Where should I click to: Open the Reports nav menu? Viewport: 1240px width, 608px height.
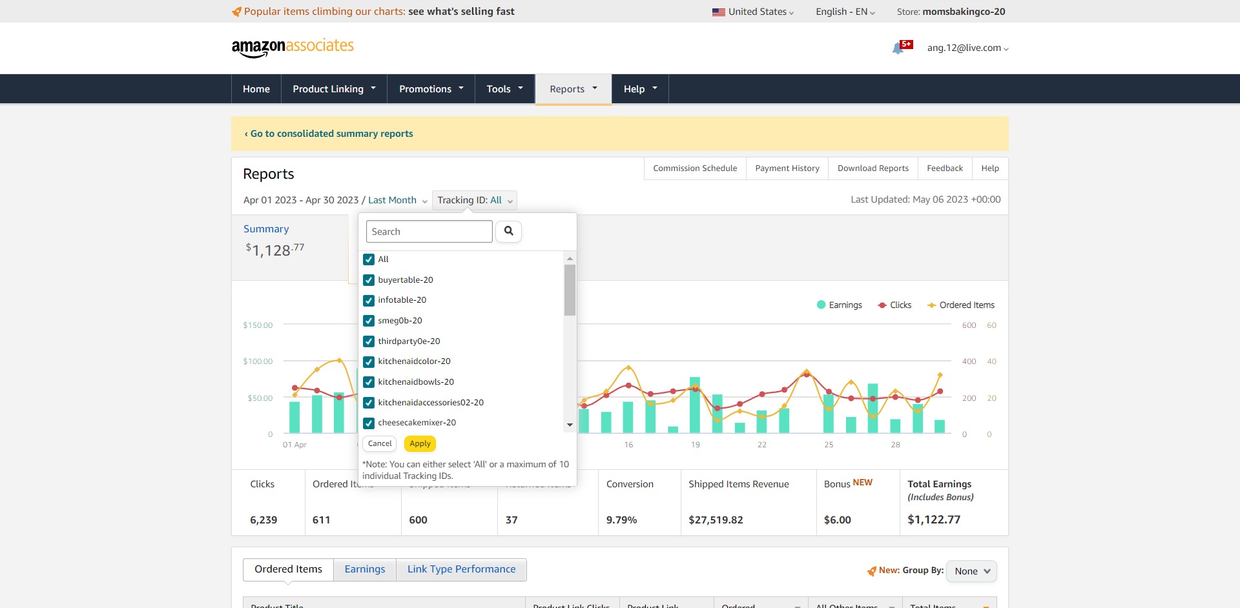click(573, 89)
